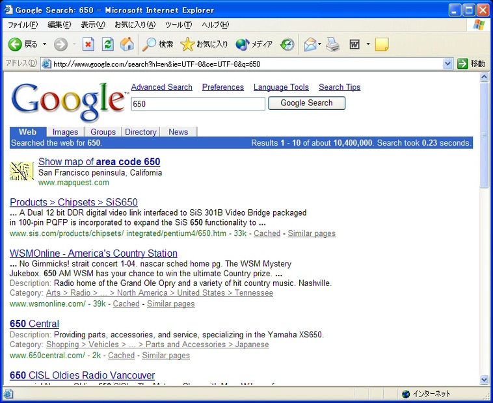Open Show map of area code 650
Image resolution: width=493 pixels, height=403 pixels.
[x=100, y=162]
